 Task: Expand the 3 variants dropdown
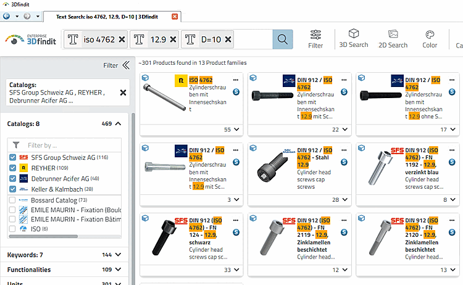tap(236, 200)
